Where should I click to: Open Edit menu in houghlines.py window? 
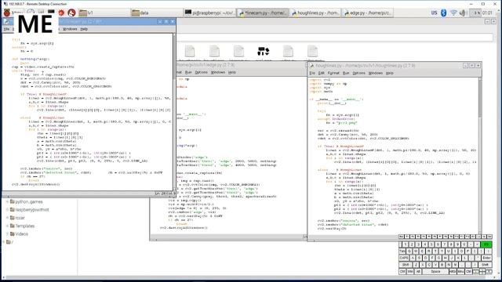pyautogui.click(x=321, y=73)
